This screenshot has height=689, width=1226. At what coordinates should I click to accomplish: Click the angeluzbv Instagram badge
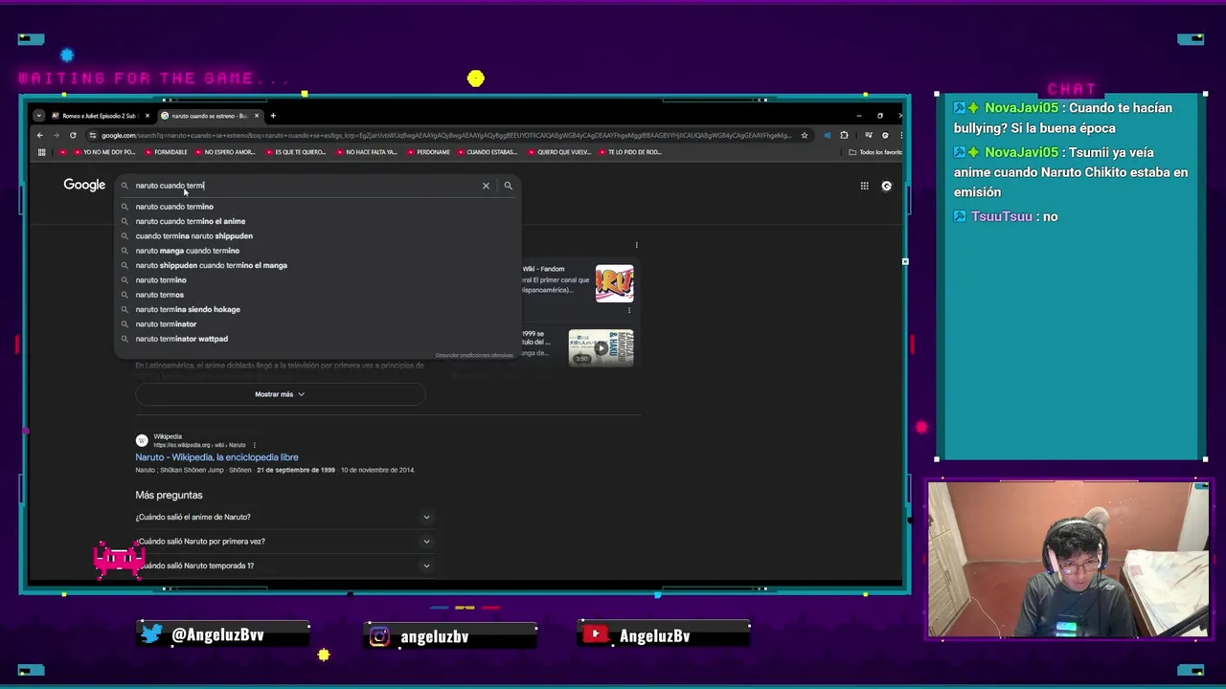450,635
